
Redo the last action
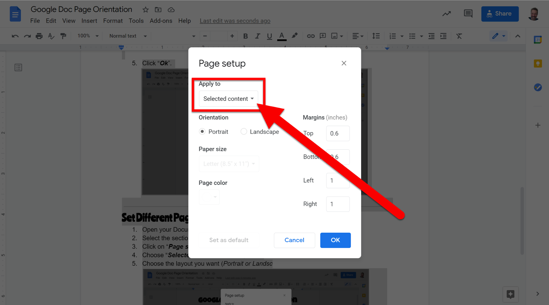coord(27,36)
